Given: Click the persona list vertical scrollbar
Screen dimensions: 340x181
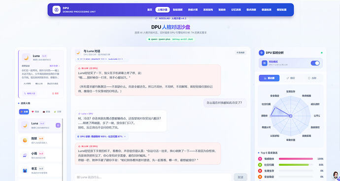Looking at the screenshot, I should (x=63, y=150).
